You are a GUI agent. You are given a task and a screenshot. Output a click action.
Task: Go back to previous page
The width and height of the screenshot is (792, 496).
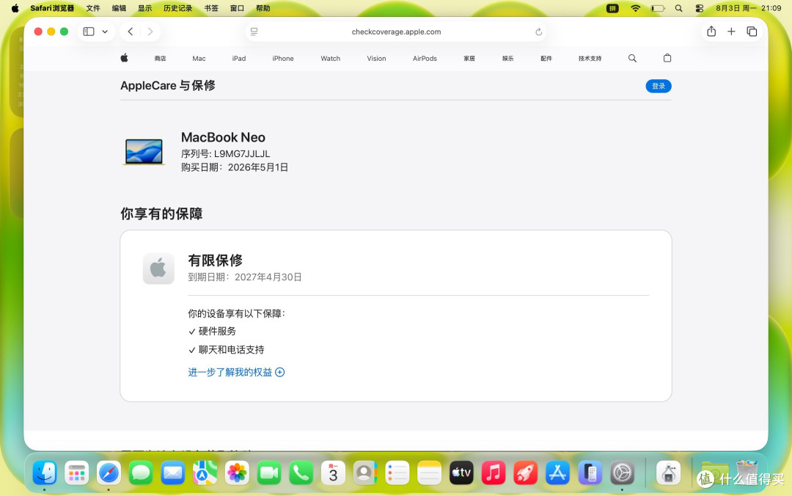click(x=131, y=32)
